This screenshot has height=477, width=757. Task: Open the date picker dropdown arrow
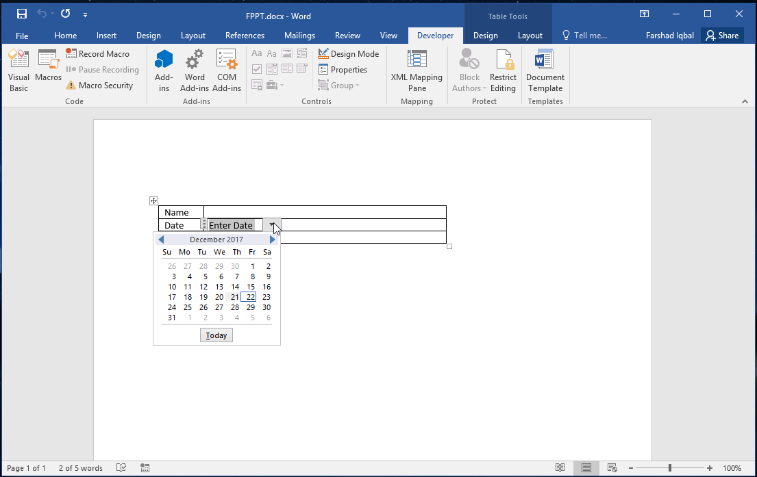[x=271, y=225]
